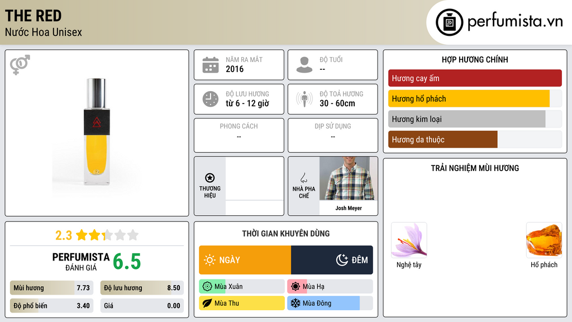Click the sillage value 30 - 60cm

(x=337, y=103)
